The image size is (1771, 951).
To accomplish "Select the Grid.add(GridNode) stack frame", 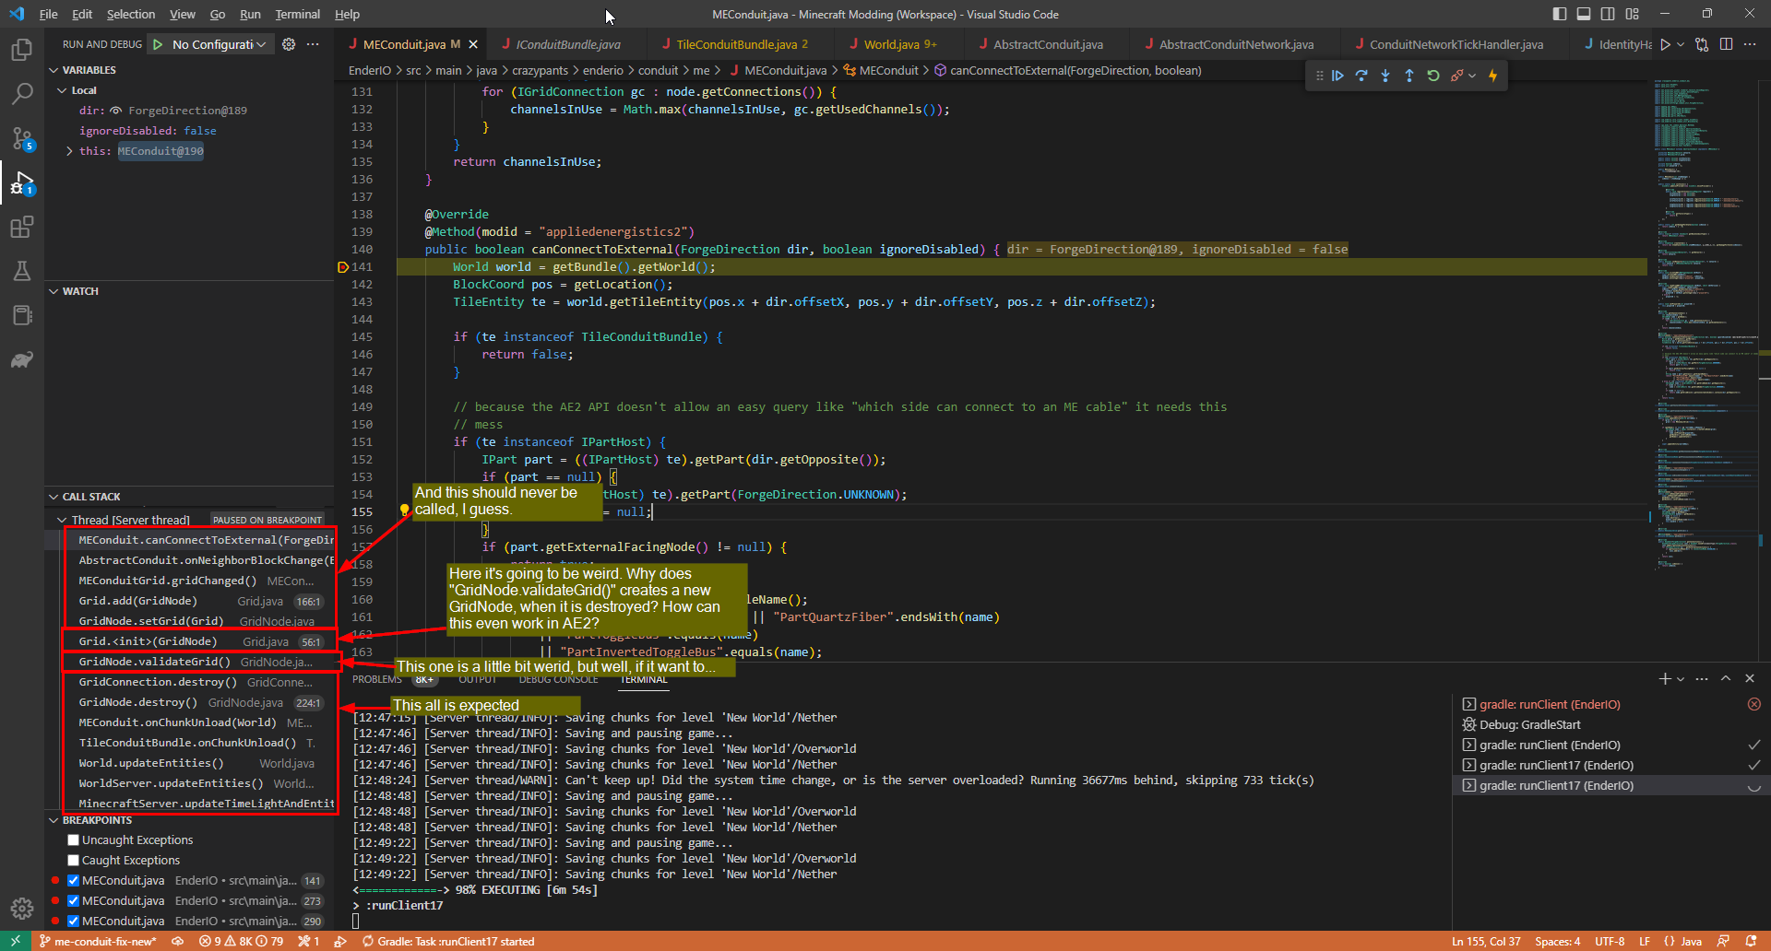I will [138, 601].
